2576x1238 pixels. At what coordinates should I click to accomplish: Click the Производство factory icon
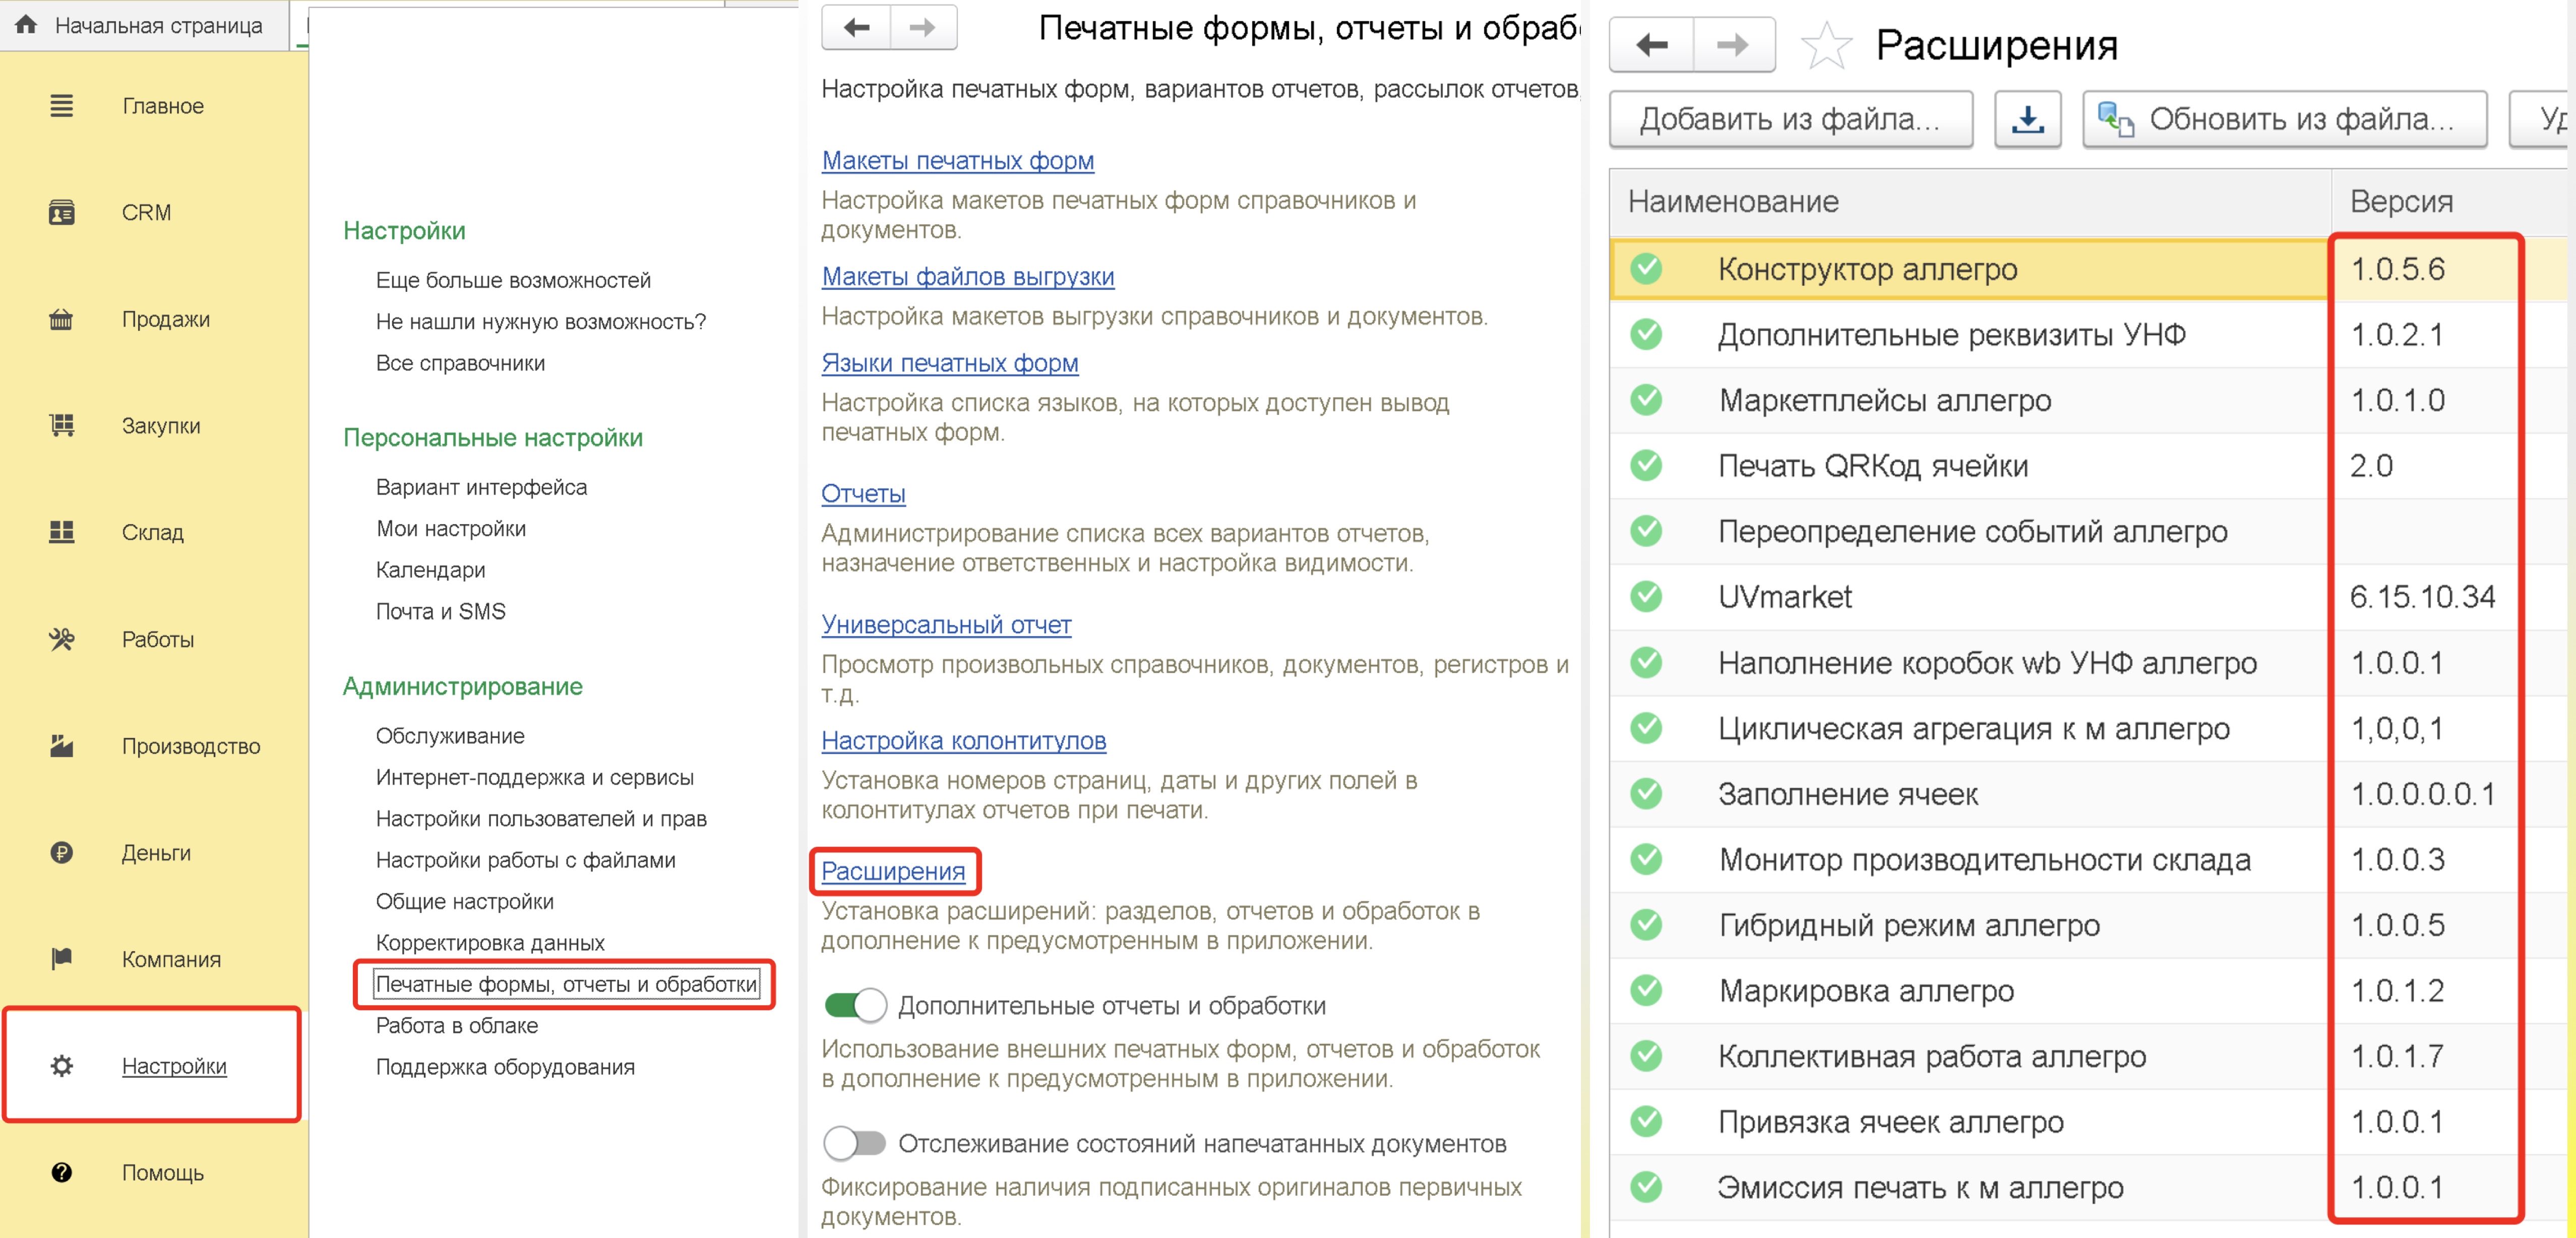coord(61,746)
